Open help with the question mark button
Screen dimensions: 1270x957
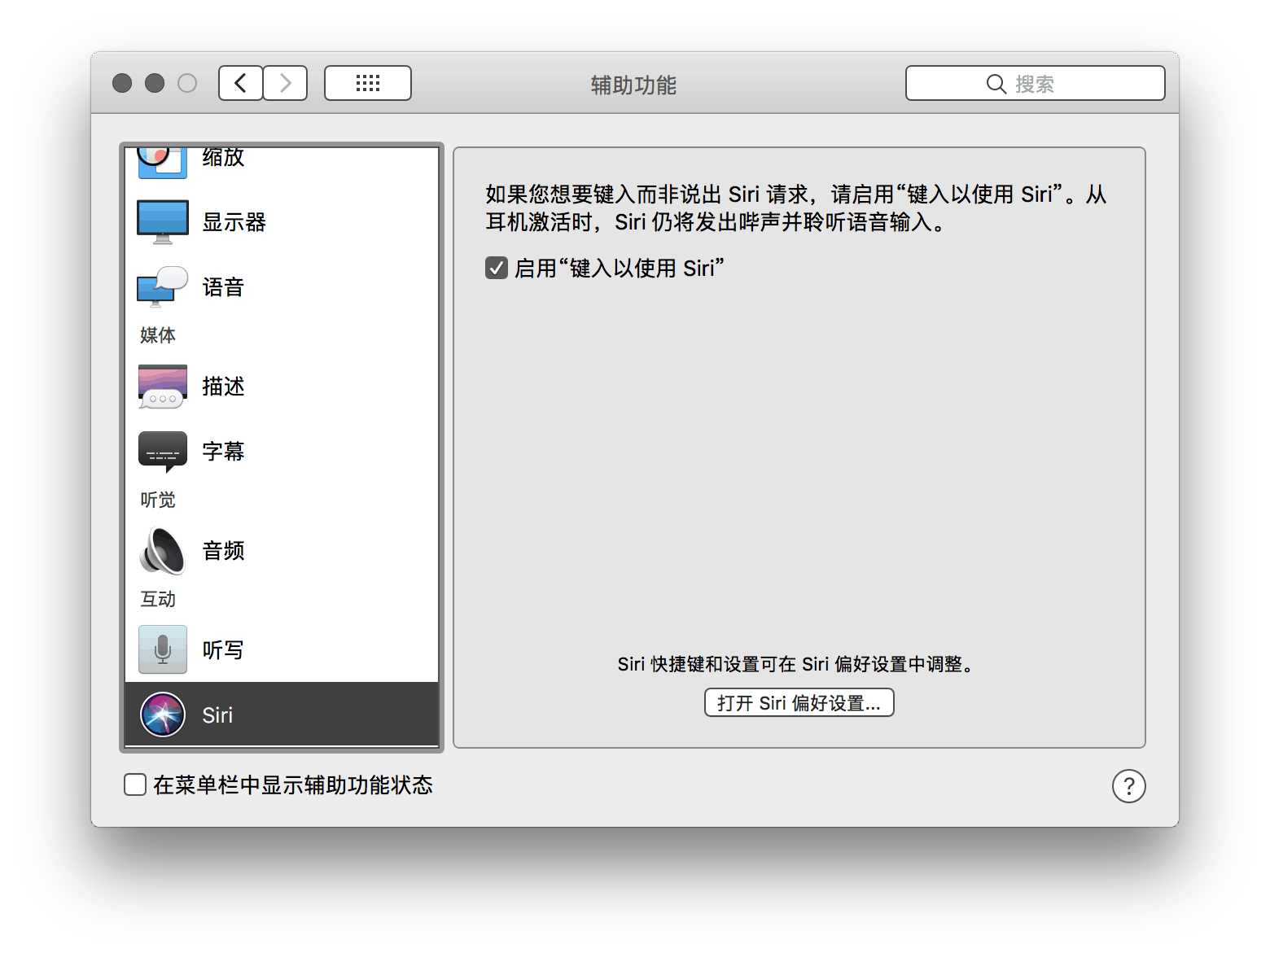point(1128,786)
